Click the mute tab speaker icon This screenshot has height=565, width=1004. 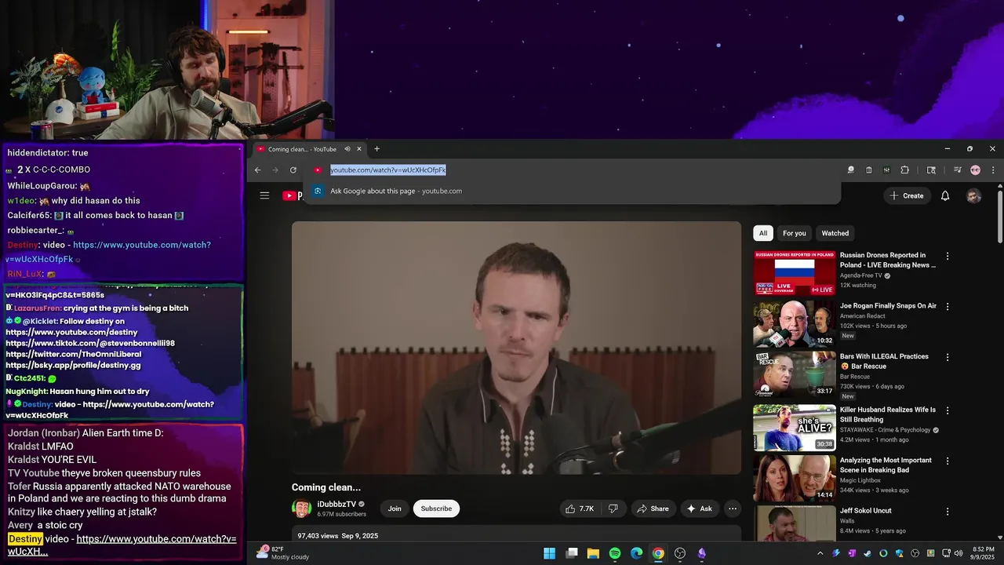click(347, 149)
